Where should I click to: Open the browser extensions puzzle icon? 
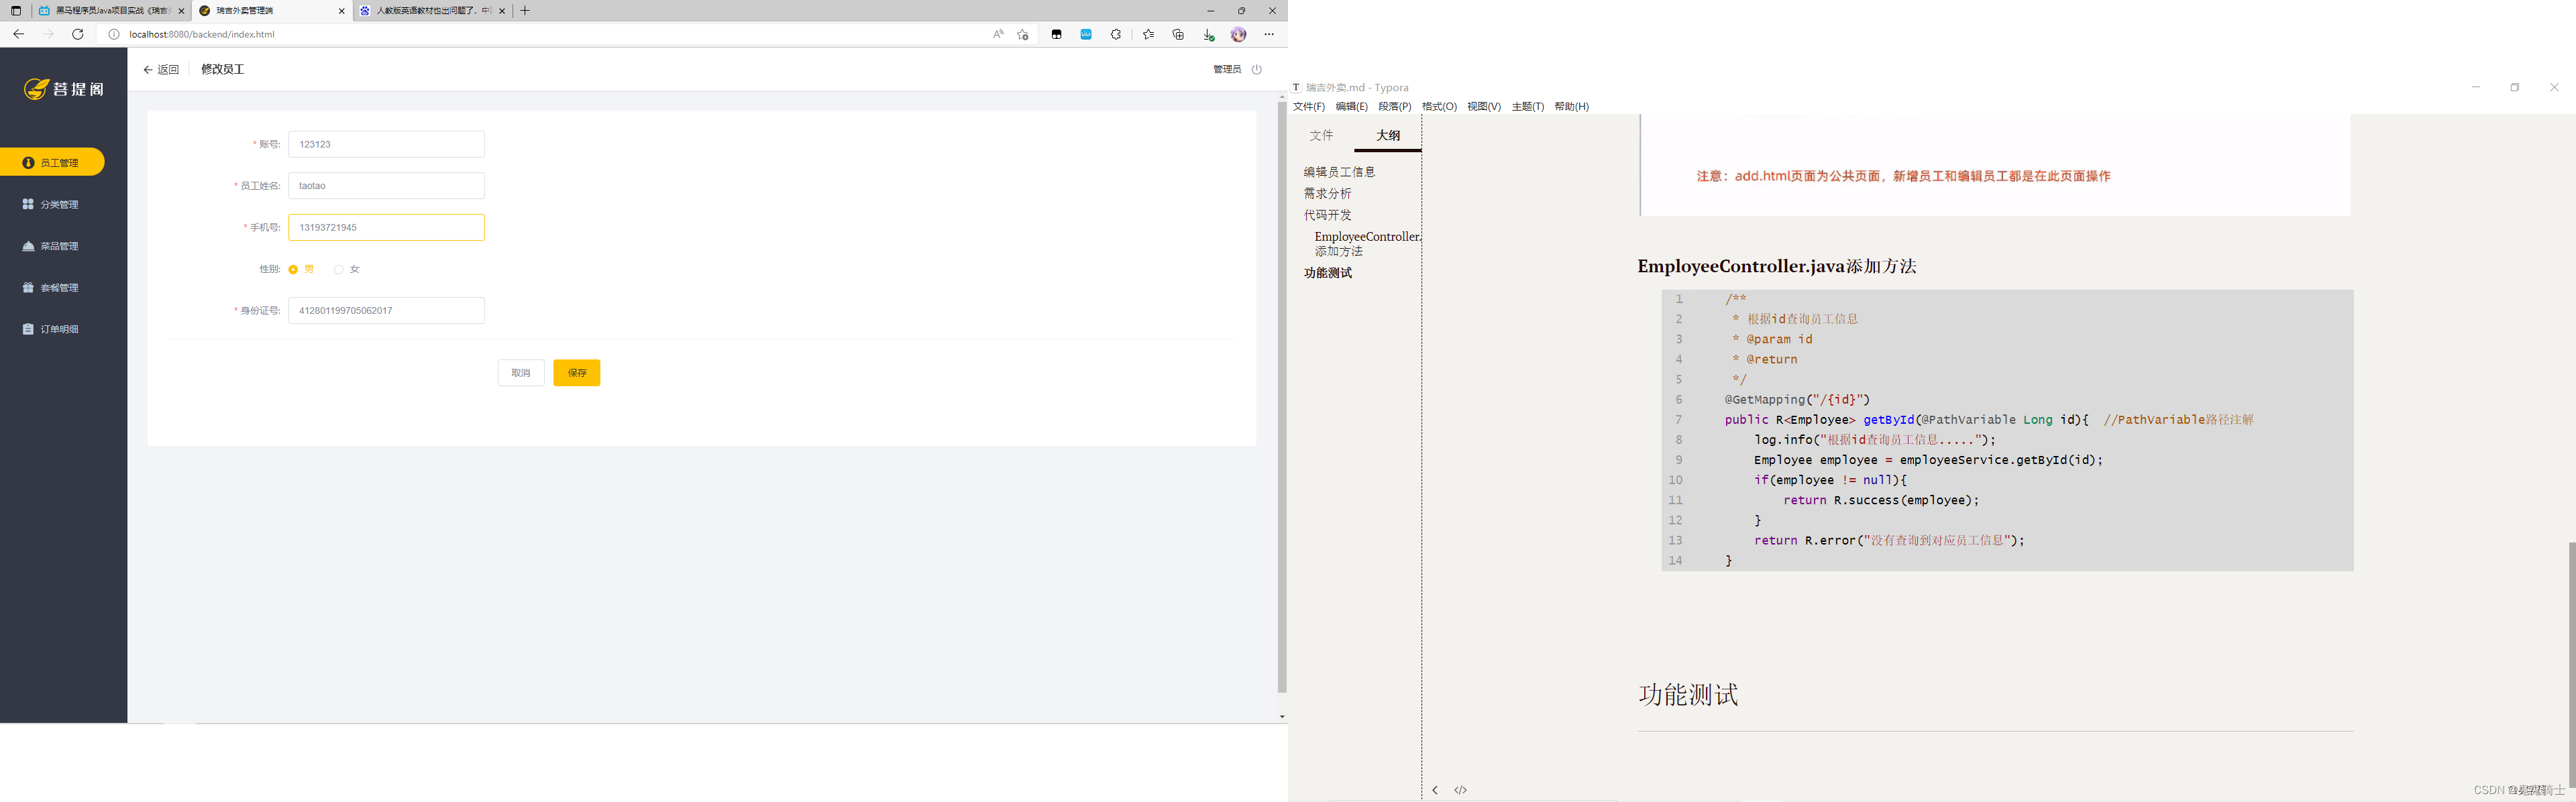tap(1116, 34)
